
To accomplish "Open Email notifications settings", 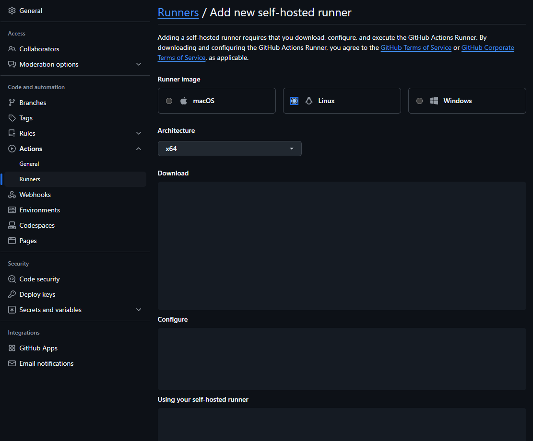I will tap(74, 363).
